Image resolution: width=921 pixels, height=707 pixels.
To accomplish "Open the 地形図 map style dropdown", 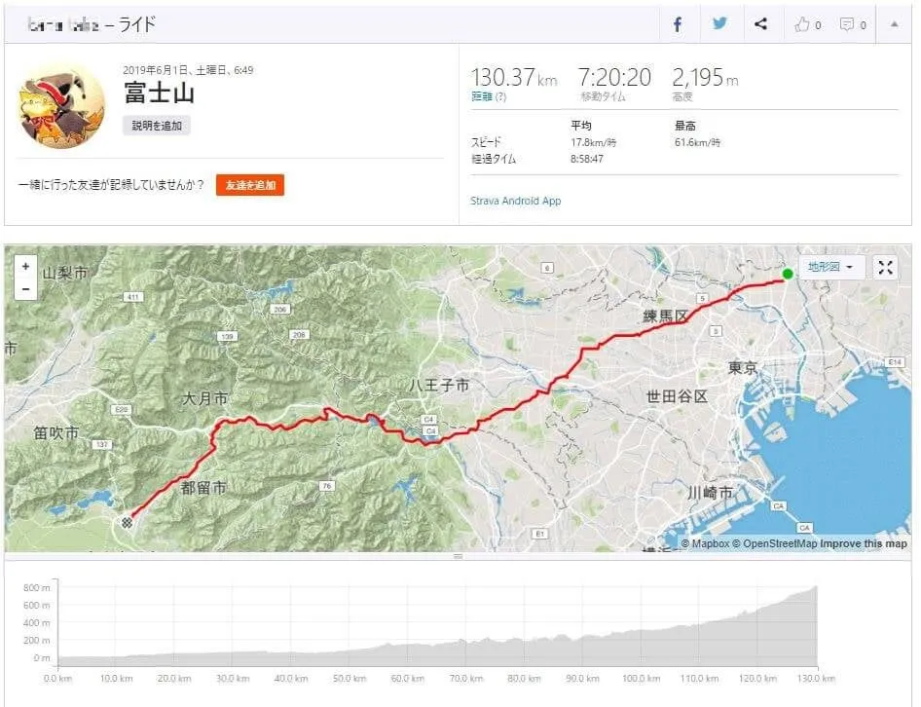I will point(830,268).
